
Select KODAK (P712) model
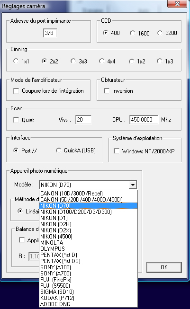(89, 298)
